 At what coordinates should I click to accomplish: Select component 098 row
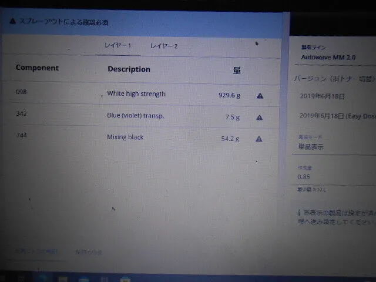coord(21,92)
